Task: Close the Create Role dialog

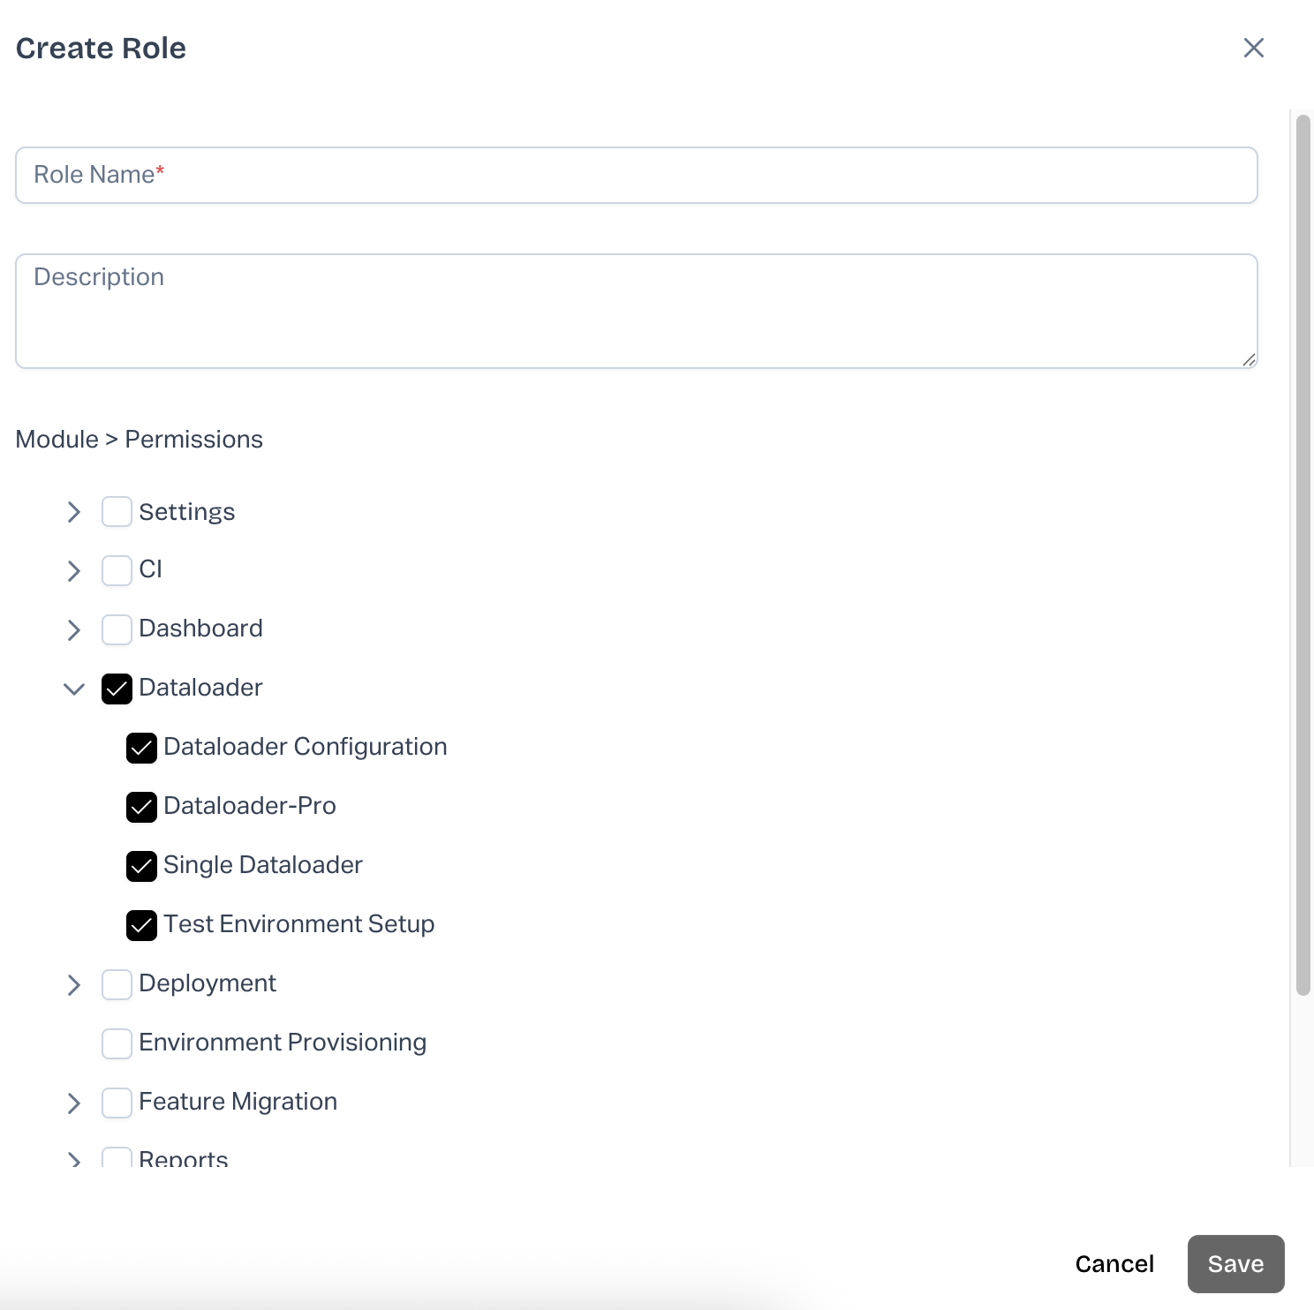Action: click(1253, 48)
